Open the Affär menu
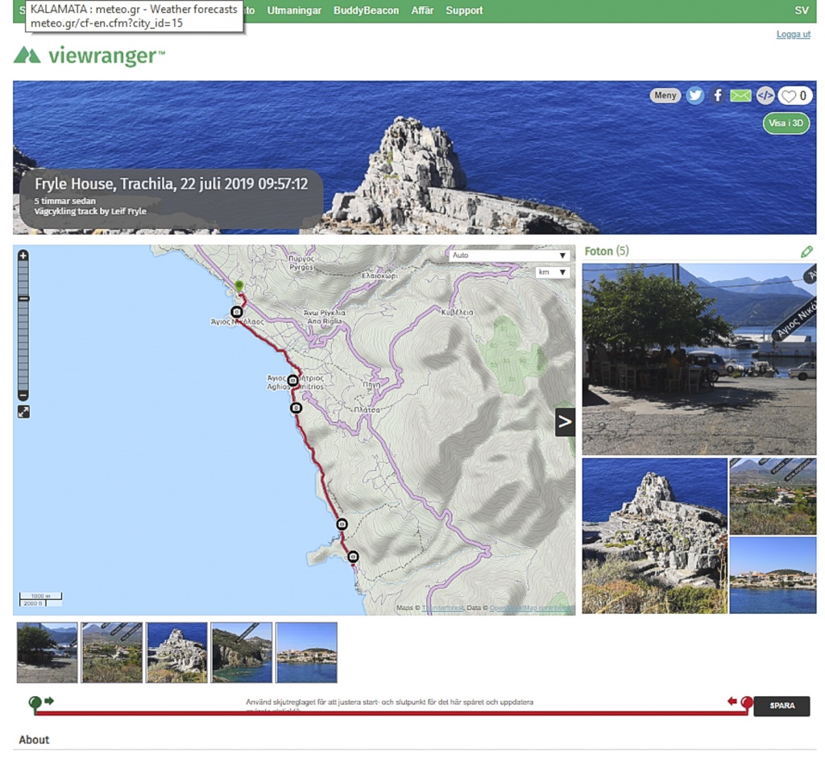The image size is (825, 763). click(x=422, y=10)
